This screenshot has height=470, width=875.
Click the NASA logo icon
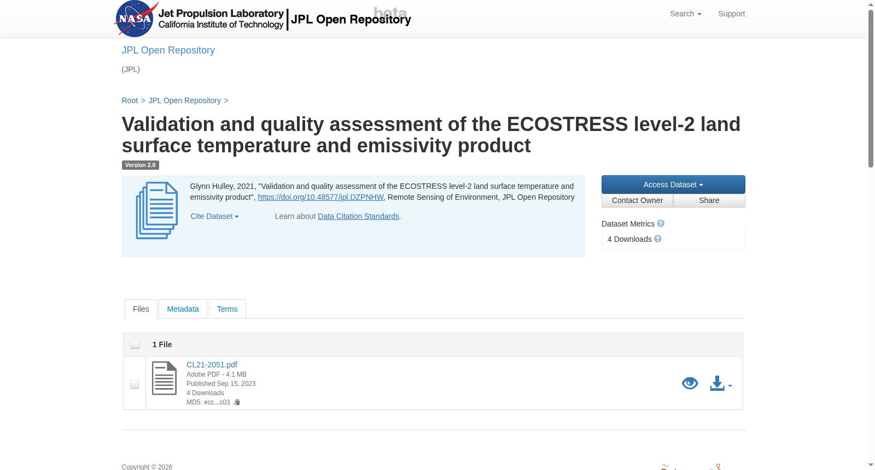(x=136, y=19)
